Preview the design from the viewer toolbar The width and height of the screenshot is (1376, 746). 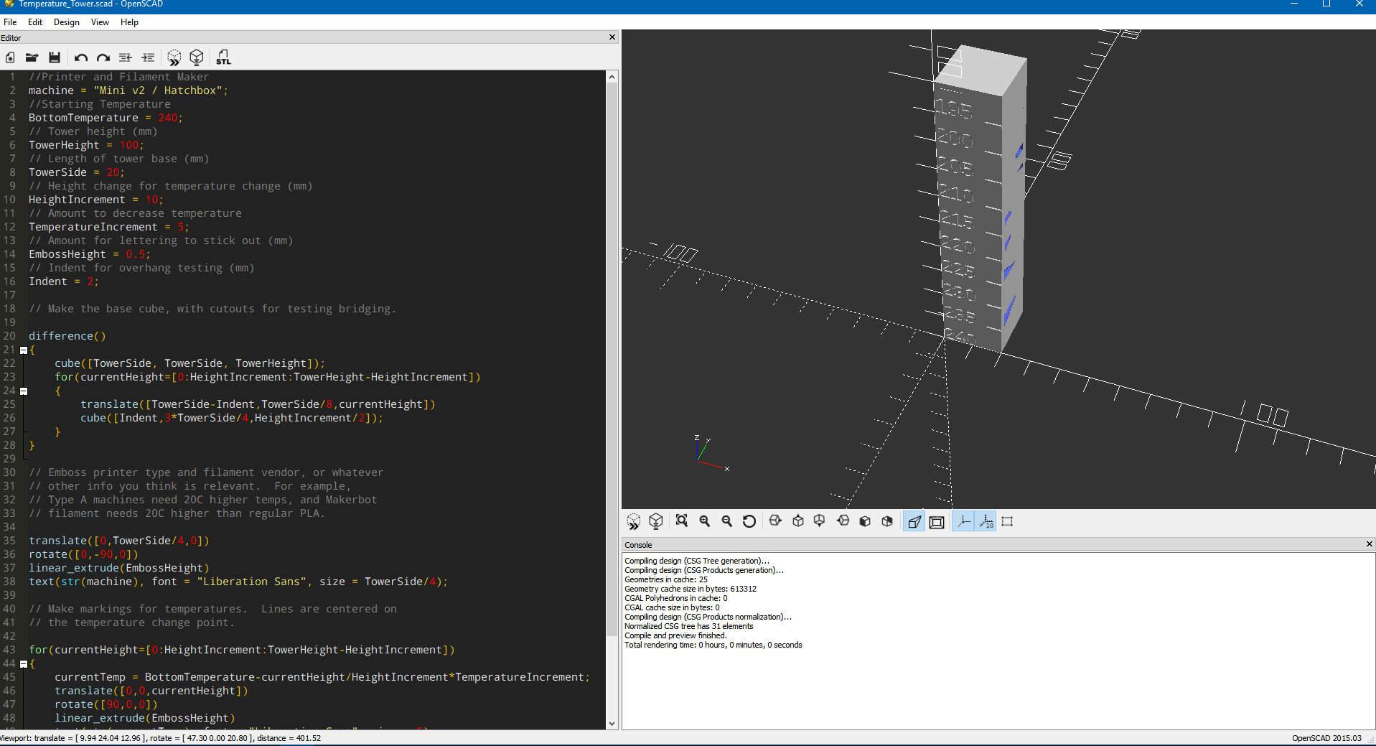[633, 521]
